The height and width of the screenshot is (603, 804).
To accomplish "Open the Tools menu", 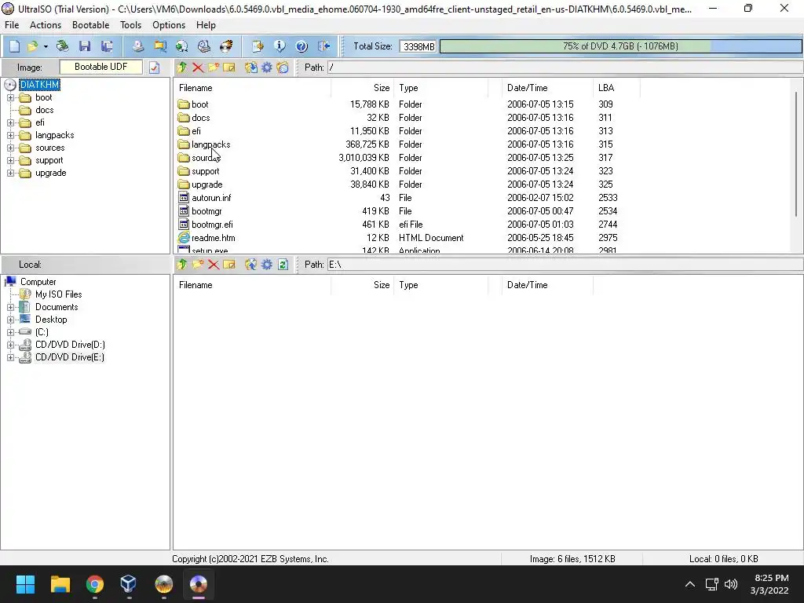I will 131,25.
